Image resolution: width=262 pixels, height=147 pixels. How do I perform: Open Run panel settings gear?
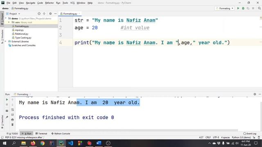[255, 94]
